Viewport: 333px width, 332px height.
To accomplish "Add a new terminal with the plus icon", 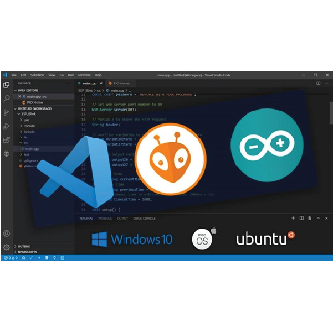I will [293, 218].
